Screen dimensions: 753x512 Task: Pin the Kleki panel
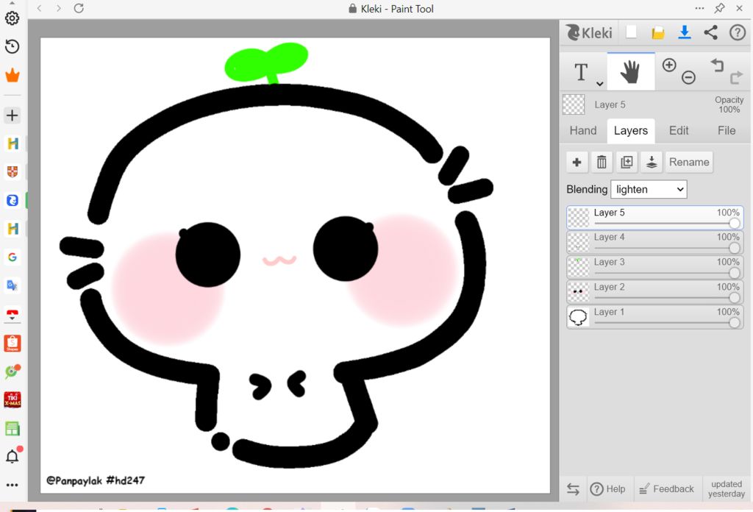click(719, 8)
